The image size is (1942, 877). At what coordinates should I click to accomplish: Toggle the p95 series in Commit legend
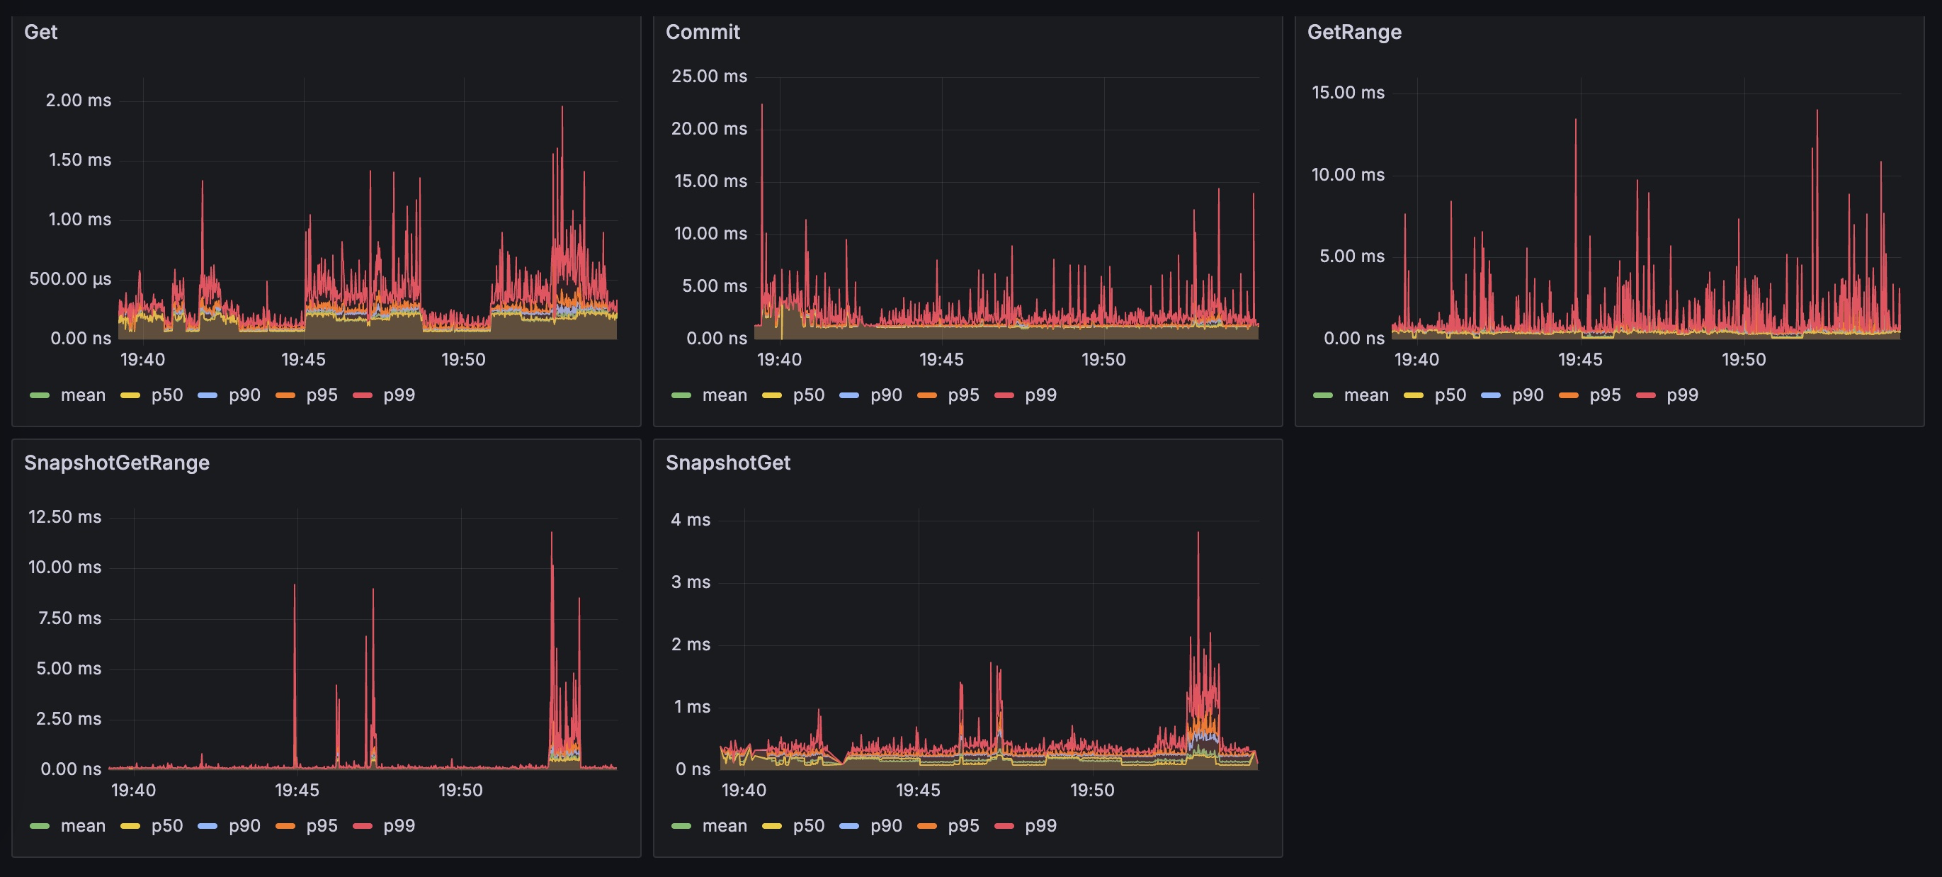[x=963, y=395]
